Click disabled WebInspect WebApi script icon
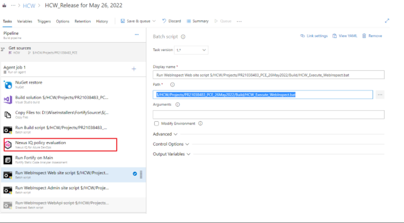 (8, 205)
